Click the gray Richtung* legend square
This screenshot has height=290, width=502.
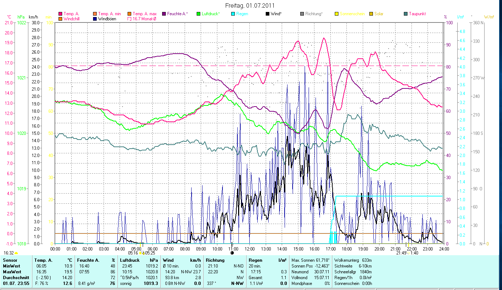[x=302, y=14]
